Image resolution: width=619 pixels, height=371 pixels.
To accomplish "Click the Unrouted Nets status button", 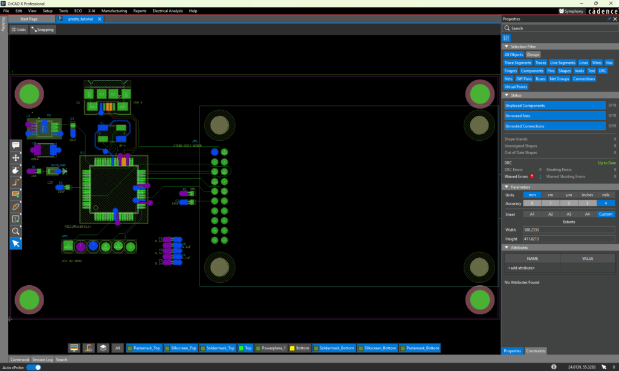I will 554,116.
